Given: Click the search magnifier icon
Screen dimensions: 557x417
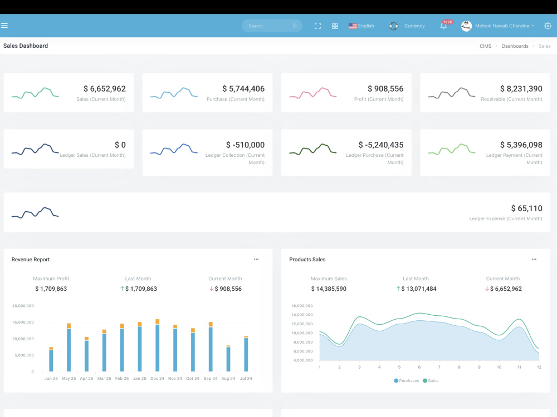Looking at the screenshot, I should (295, 26).
